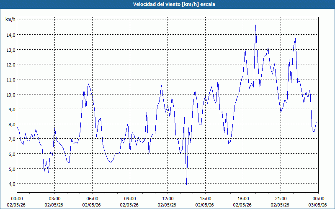The width and height of the screenshot is (335, 209).
Task: Click the '06:00' time axis label
Action: pos(92,199)
